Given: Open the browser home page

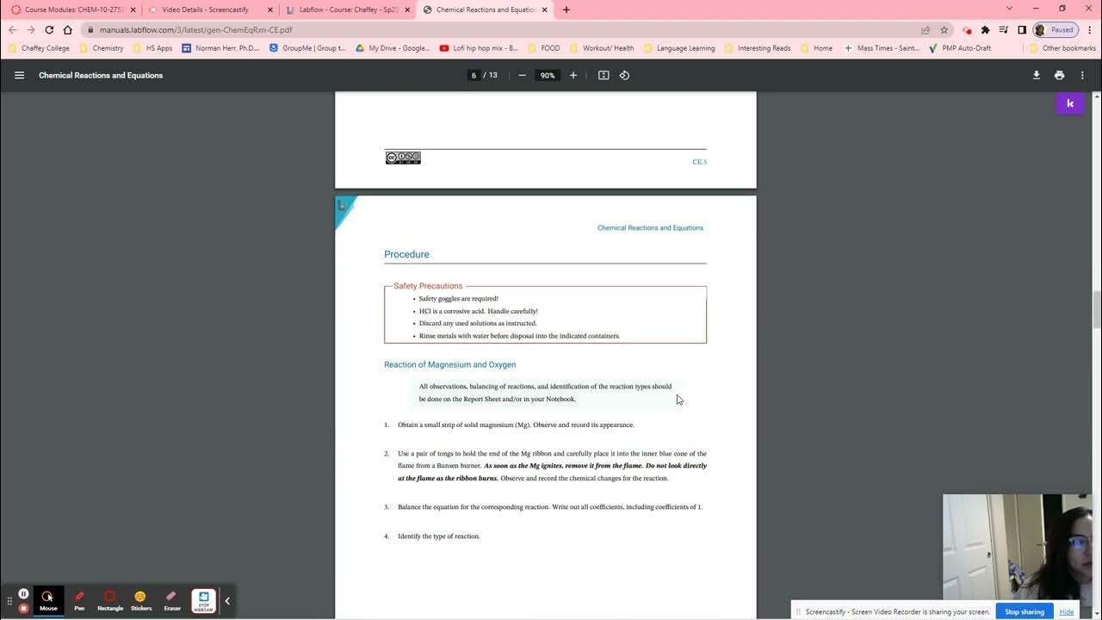Looking at the screenshot, I should pyautogui.click(x=68, y=29).
